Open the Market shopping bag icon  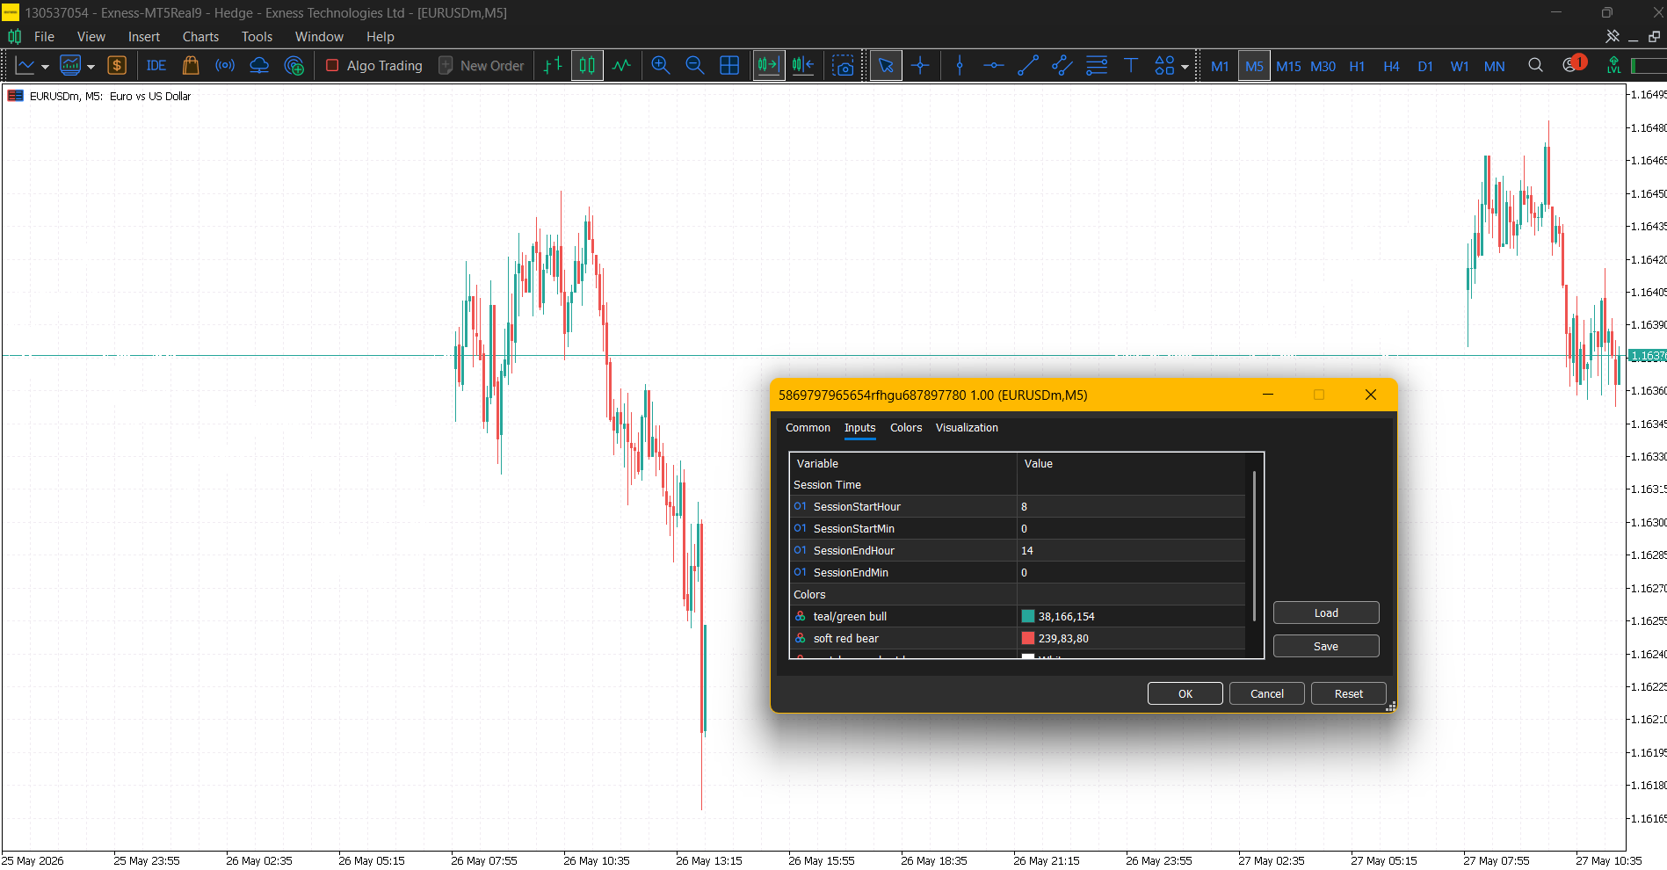pos(191,66)
